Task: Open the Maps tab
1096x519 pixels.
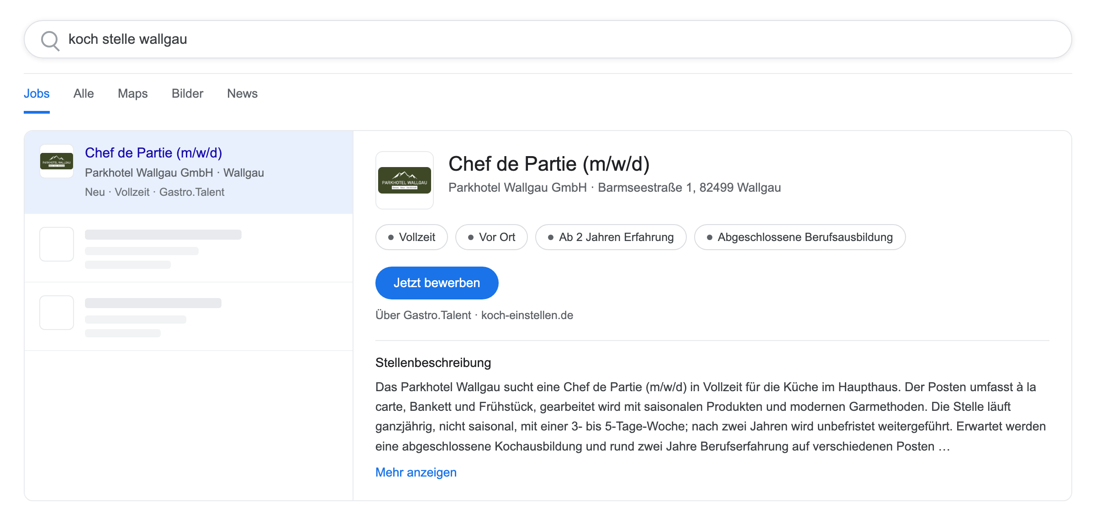Action: 133,94
